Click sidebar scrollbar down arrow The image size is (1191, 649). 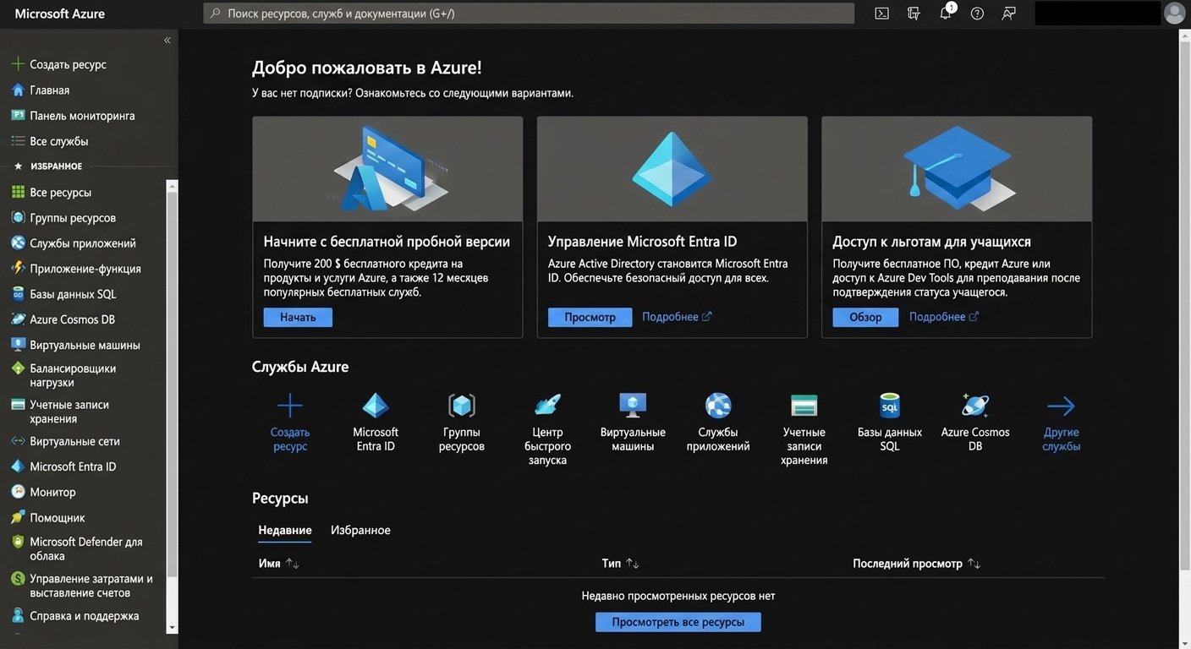tap(173, 628)
